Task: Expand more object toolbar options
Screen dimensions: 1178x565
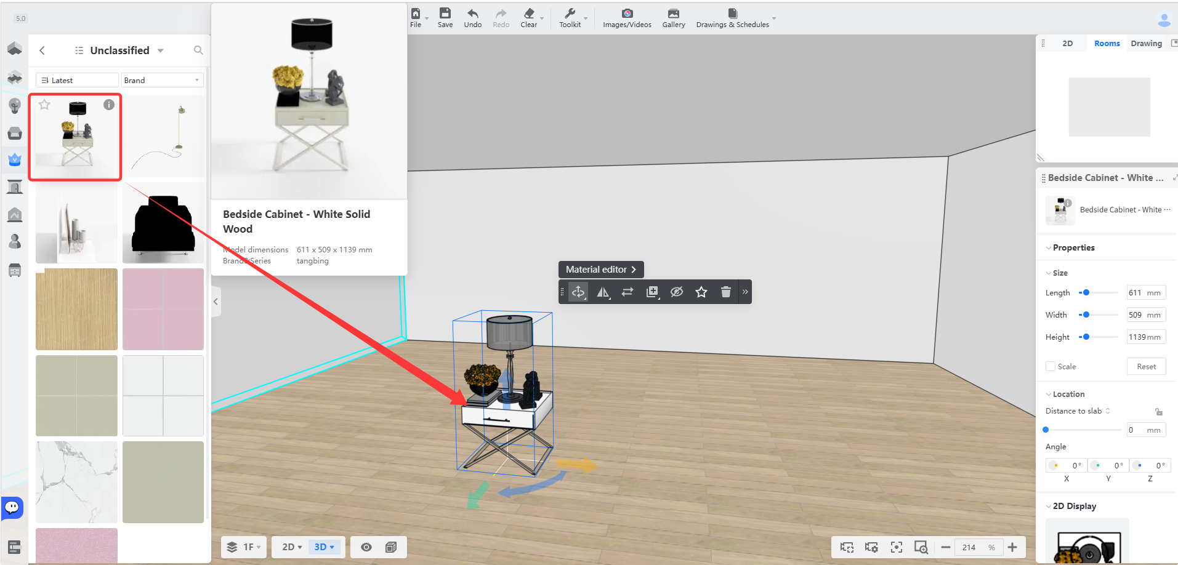Action: click(745, 292)
